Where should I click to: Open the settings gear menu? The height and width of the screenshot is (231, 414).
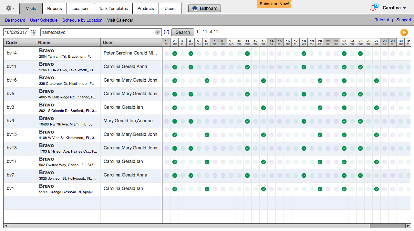coord(10,8)
